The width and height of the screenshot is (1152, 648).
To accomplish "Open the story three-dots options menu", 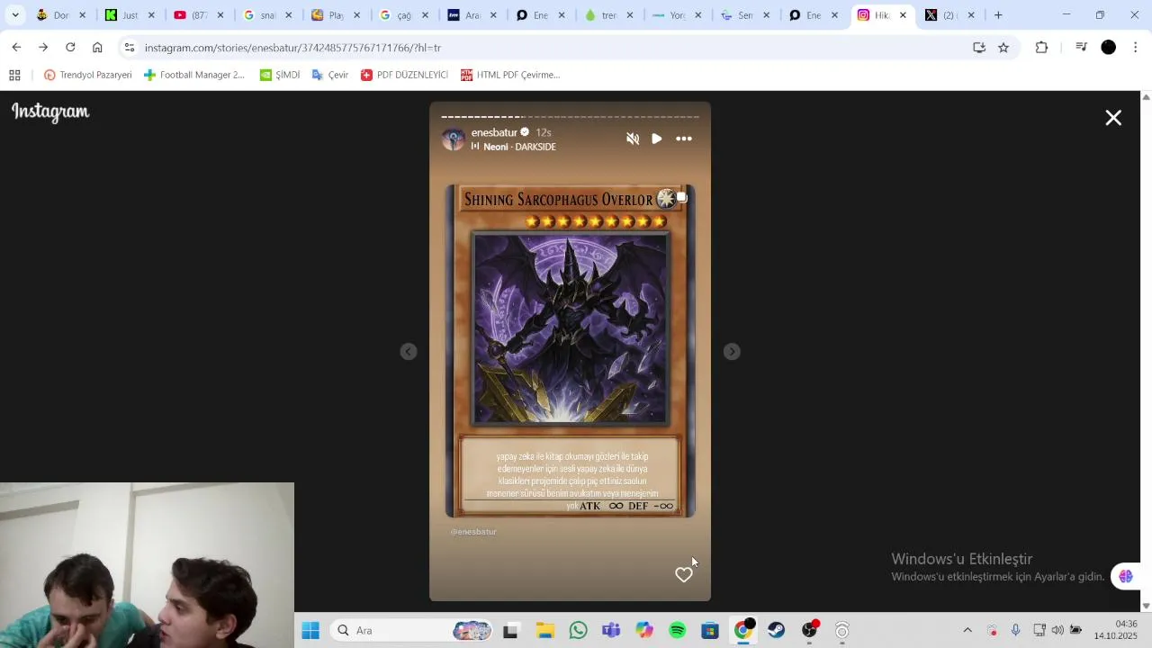I will coord(684,139).
